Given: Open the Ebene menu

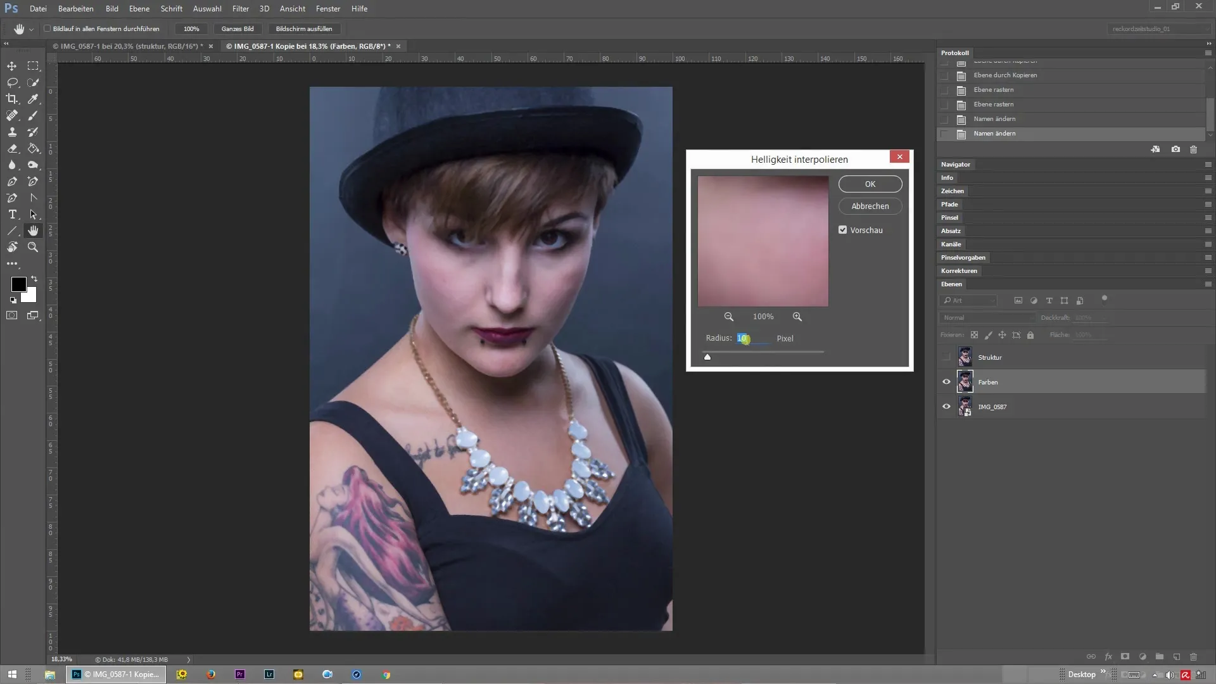Looking at the screenshot, I should click(x=139, y=9).
